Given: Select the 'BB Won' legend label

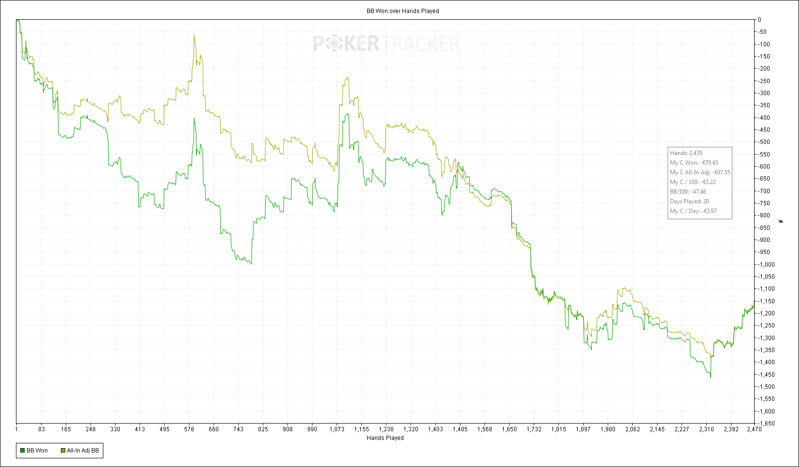Looking at the screenshot, I should click(37, 451).
